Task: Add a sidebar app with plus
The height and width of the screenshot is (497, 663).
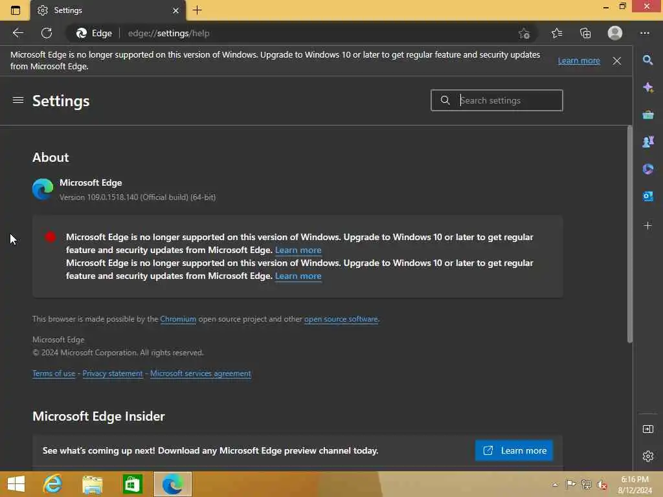Action: pos(647,226)
